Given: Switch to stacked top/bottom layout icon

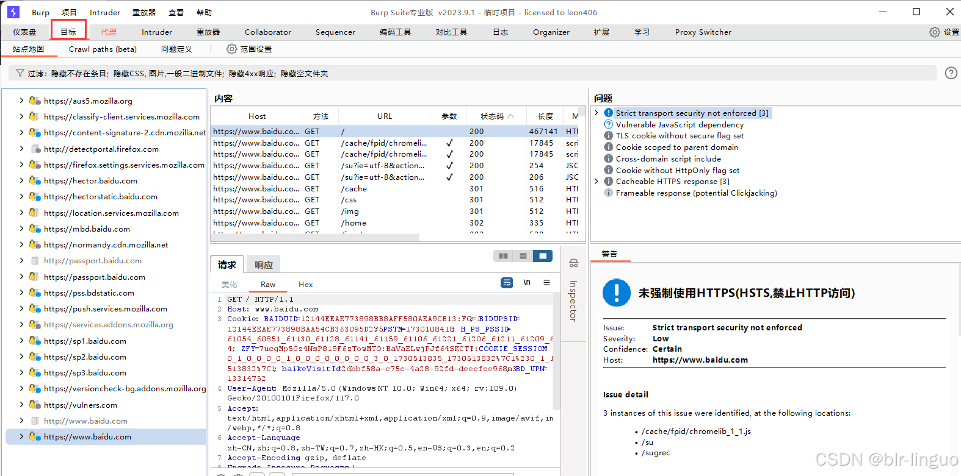Looking at the screenshot, I should point(523,256).
